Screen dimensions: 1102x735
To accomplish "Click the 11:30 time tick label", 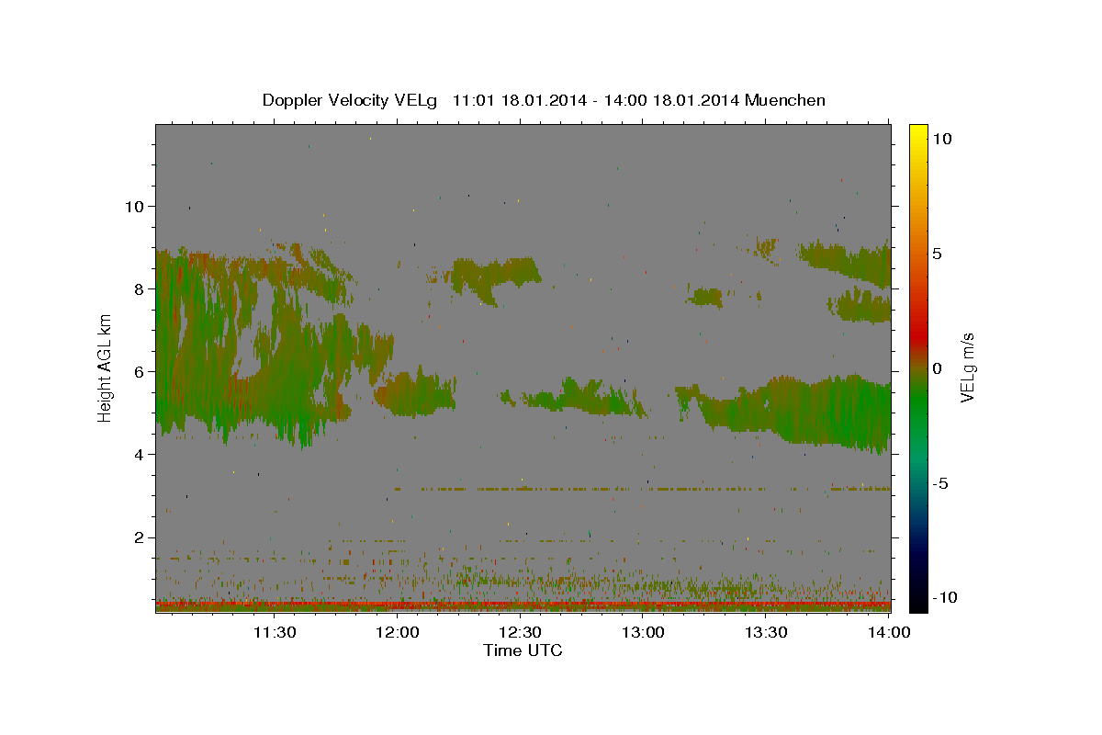I will coord(274,632).
